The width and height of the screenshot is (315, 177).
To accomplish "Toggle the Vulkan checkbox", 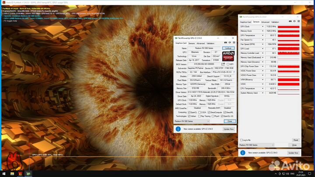I will 189,116.
